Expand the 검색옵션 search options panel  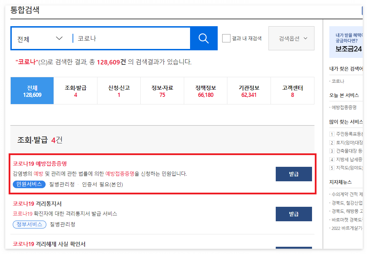(291, 38)
